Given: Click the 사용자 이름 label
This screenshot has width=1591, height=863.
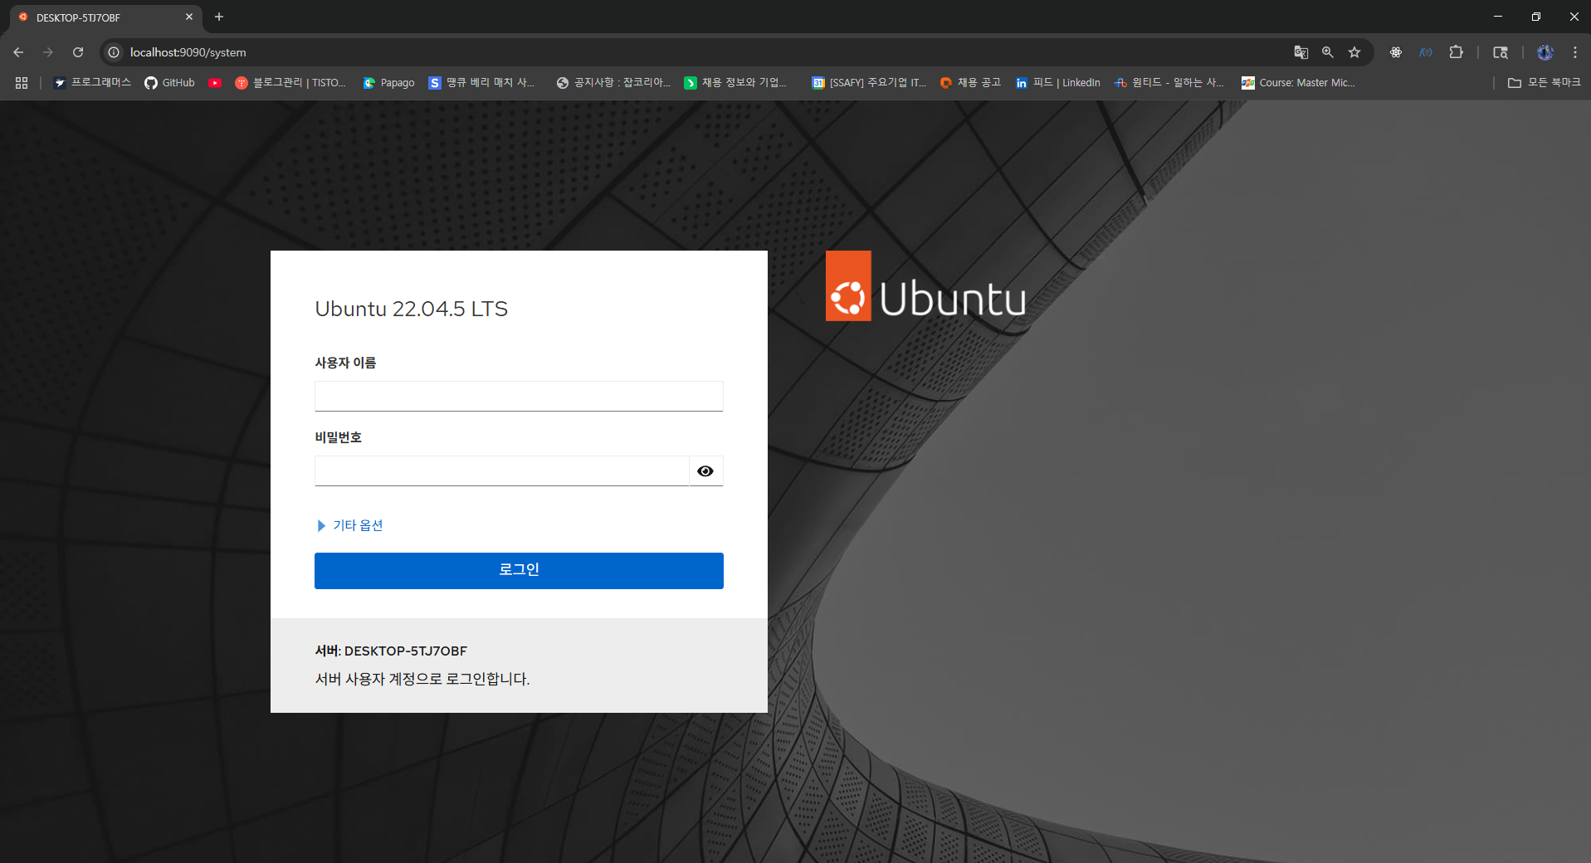Looking at the screenshot, I should [345, 363].
